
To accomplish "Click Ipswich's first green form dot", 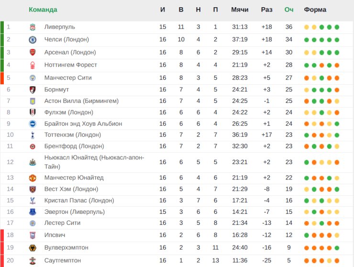I will click(x=306, y=235).
